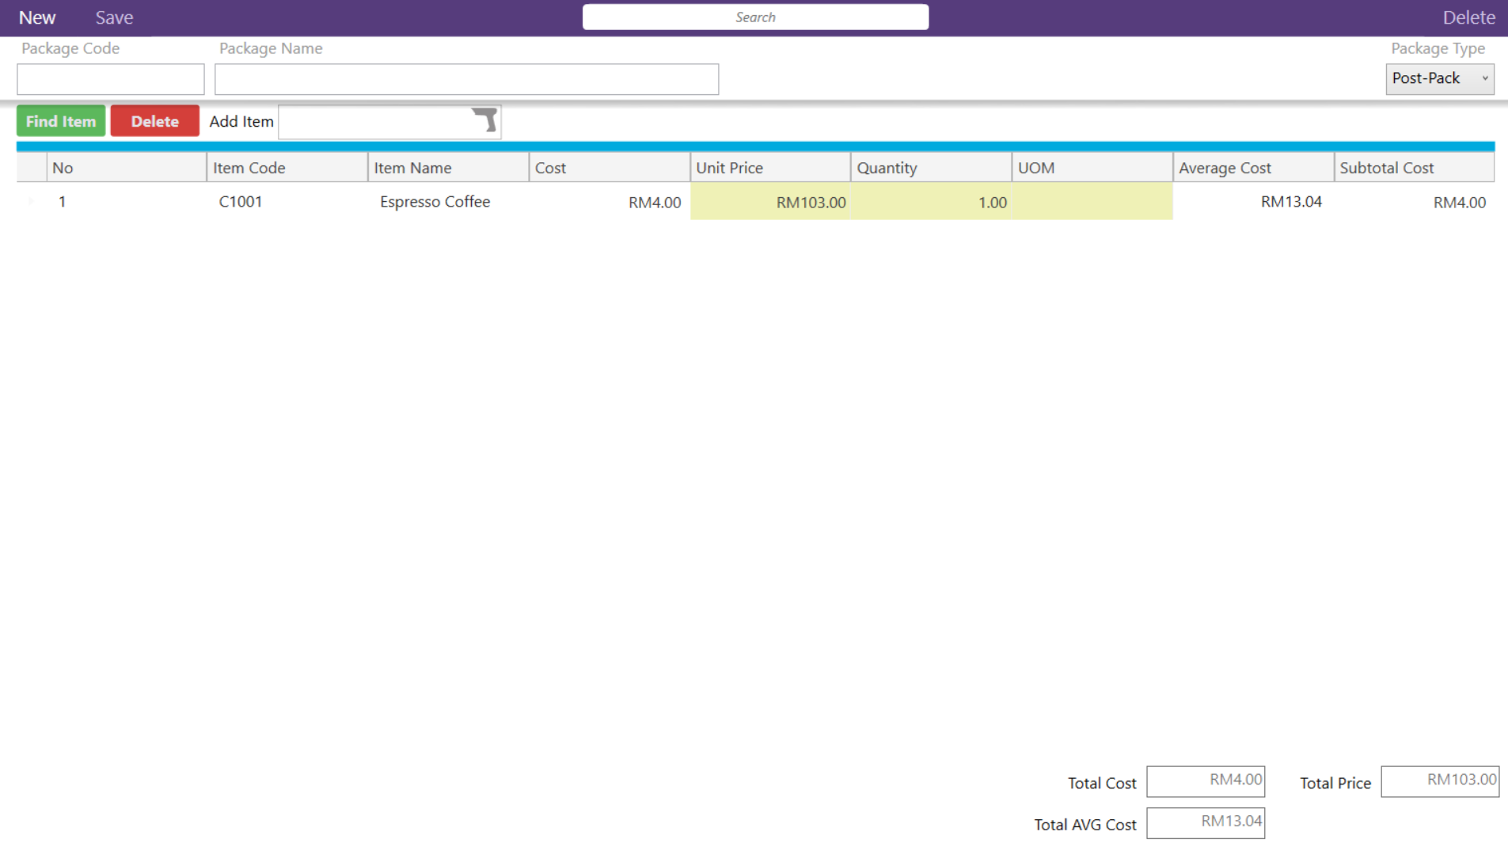Focus the Package Name field
1508x843 pixels.
tap(466, 79)
